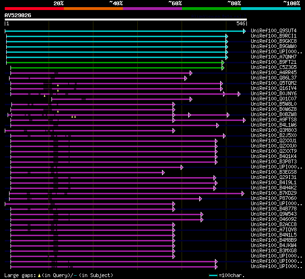Select the UniRef100_P87060 label
This screenshot has width=305, height=279.
(274, 199)
